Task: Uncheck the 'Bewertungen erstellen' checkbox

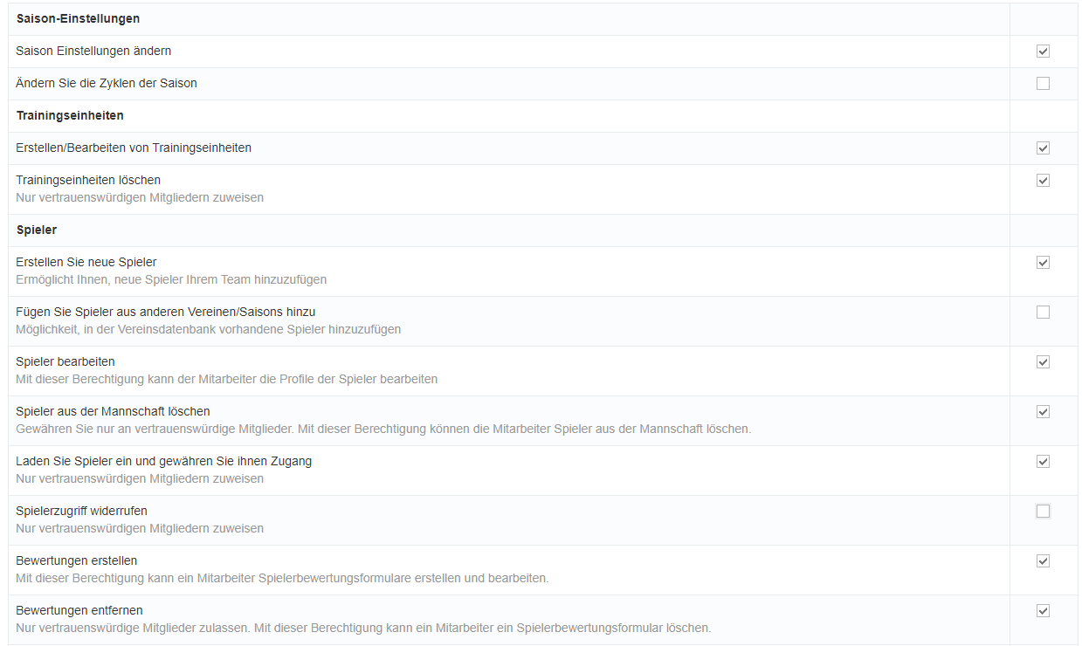Action: click(x=1043, y=561)
